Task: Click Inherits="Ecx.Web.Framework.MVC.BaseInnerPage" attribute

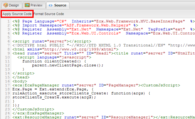Action: [x=128, y=21]
